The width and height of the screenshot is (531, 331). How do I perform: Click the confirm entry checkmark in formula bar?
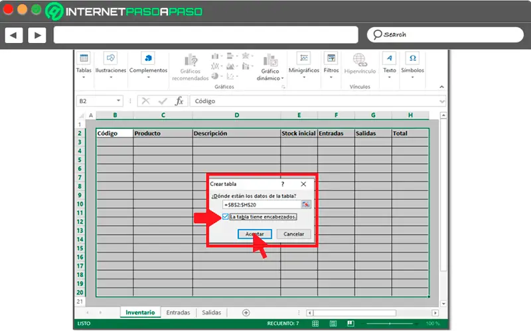(163, 101)
